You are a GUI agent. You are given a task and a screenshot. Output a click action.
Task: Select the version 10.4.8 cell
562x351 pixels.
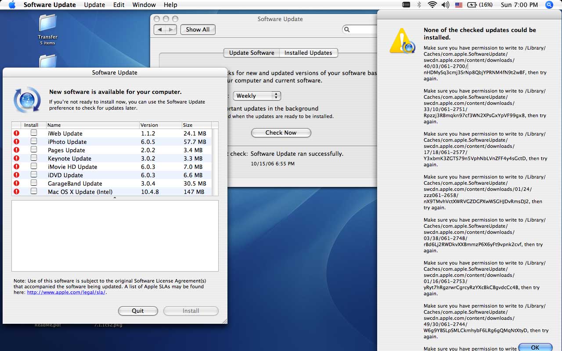coord(150,192)
